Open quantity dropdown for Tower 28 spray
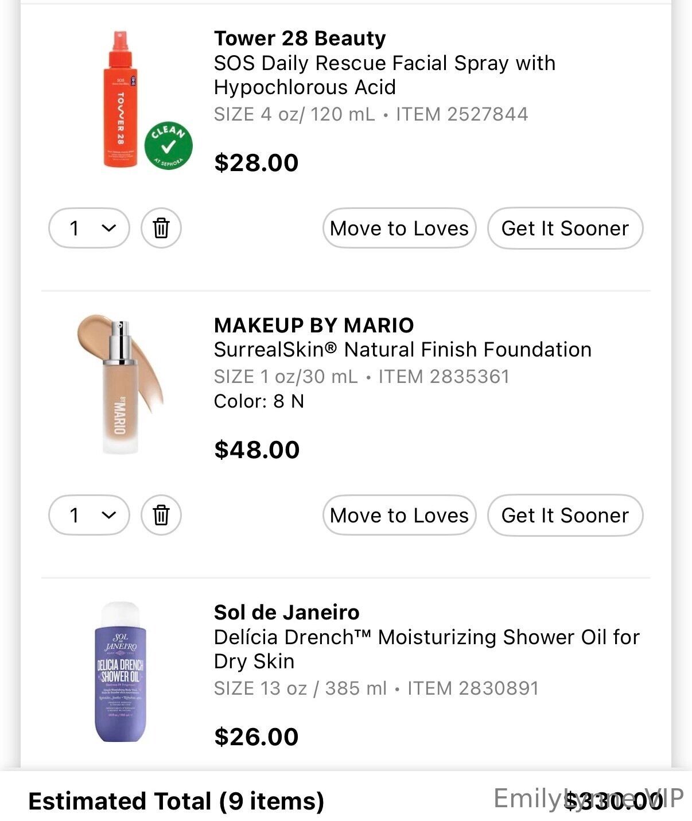Image resolution: width=692 pixels, height=821 pixels. pos(89,228)
